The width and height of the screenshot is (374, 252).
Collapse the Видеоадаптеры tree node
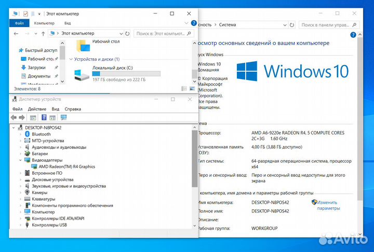tap(20, 160)
